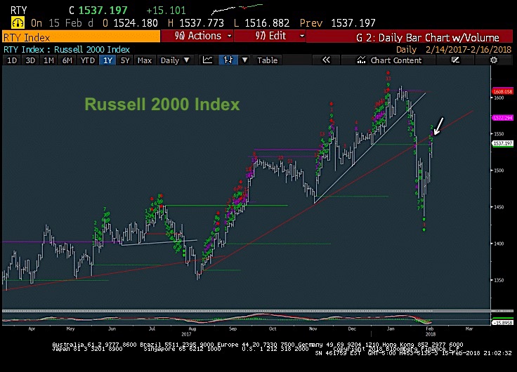Select the bar chart type icon
The width and height of the screenshot is (517, 372).
coord(228,60)
